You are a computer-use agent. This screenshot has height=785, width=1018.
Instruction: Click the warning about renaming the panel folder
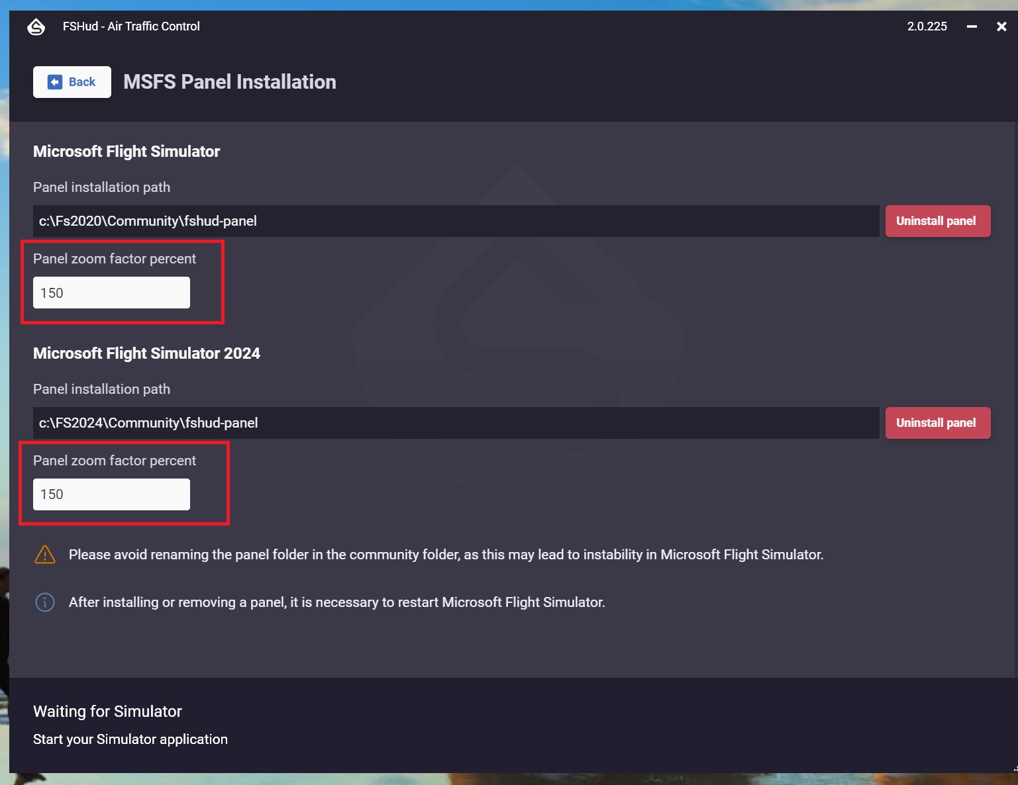click(446, 555)
